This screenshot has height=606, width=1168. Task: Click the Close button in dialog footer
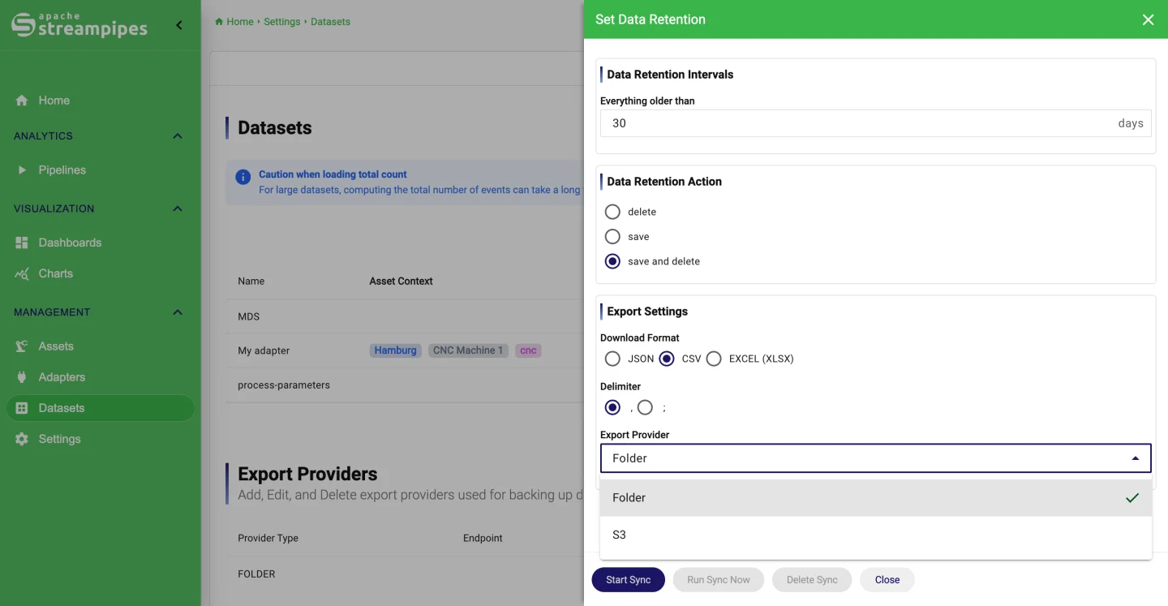coord(887,580)
